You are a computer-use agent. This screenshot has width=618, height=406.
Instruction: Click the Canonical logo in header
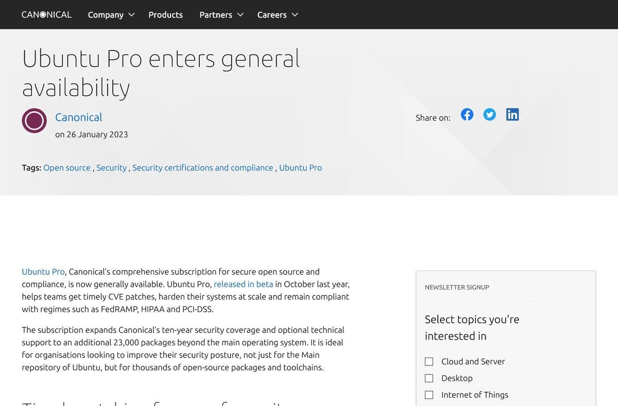46,14
